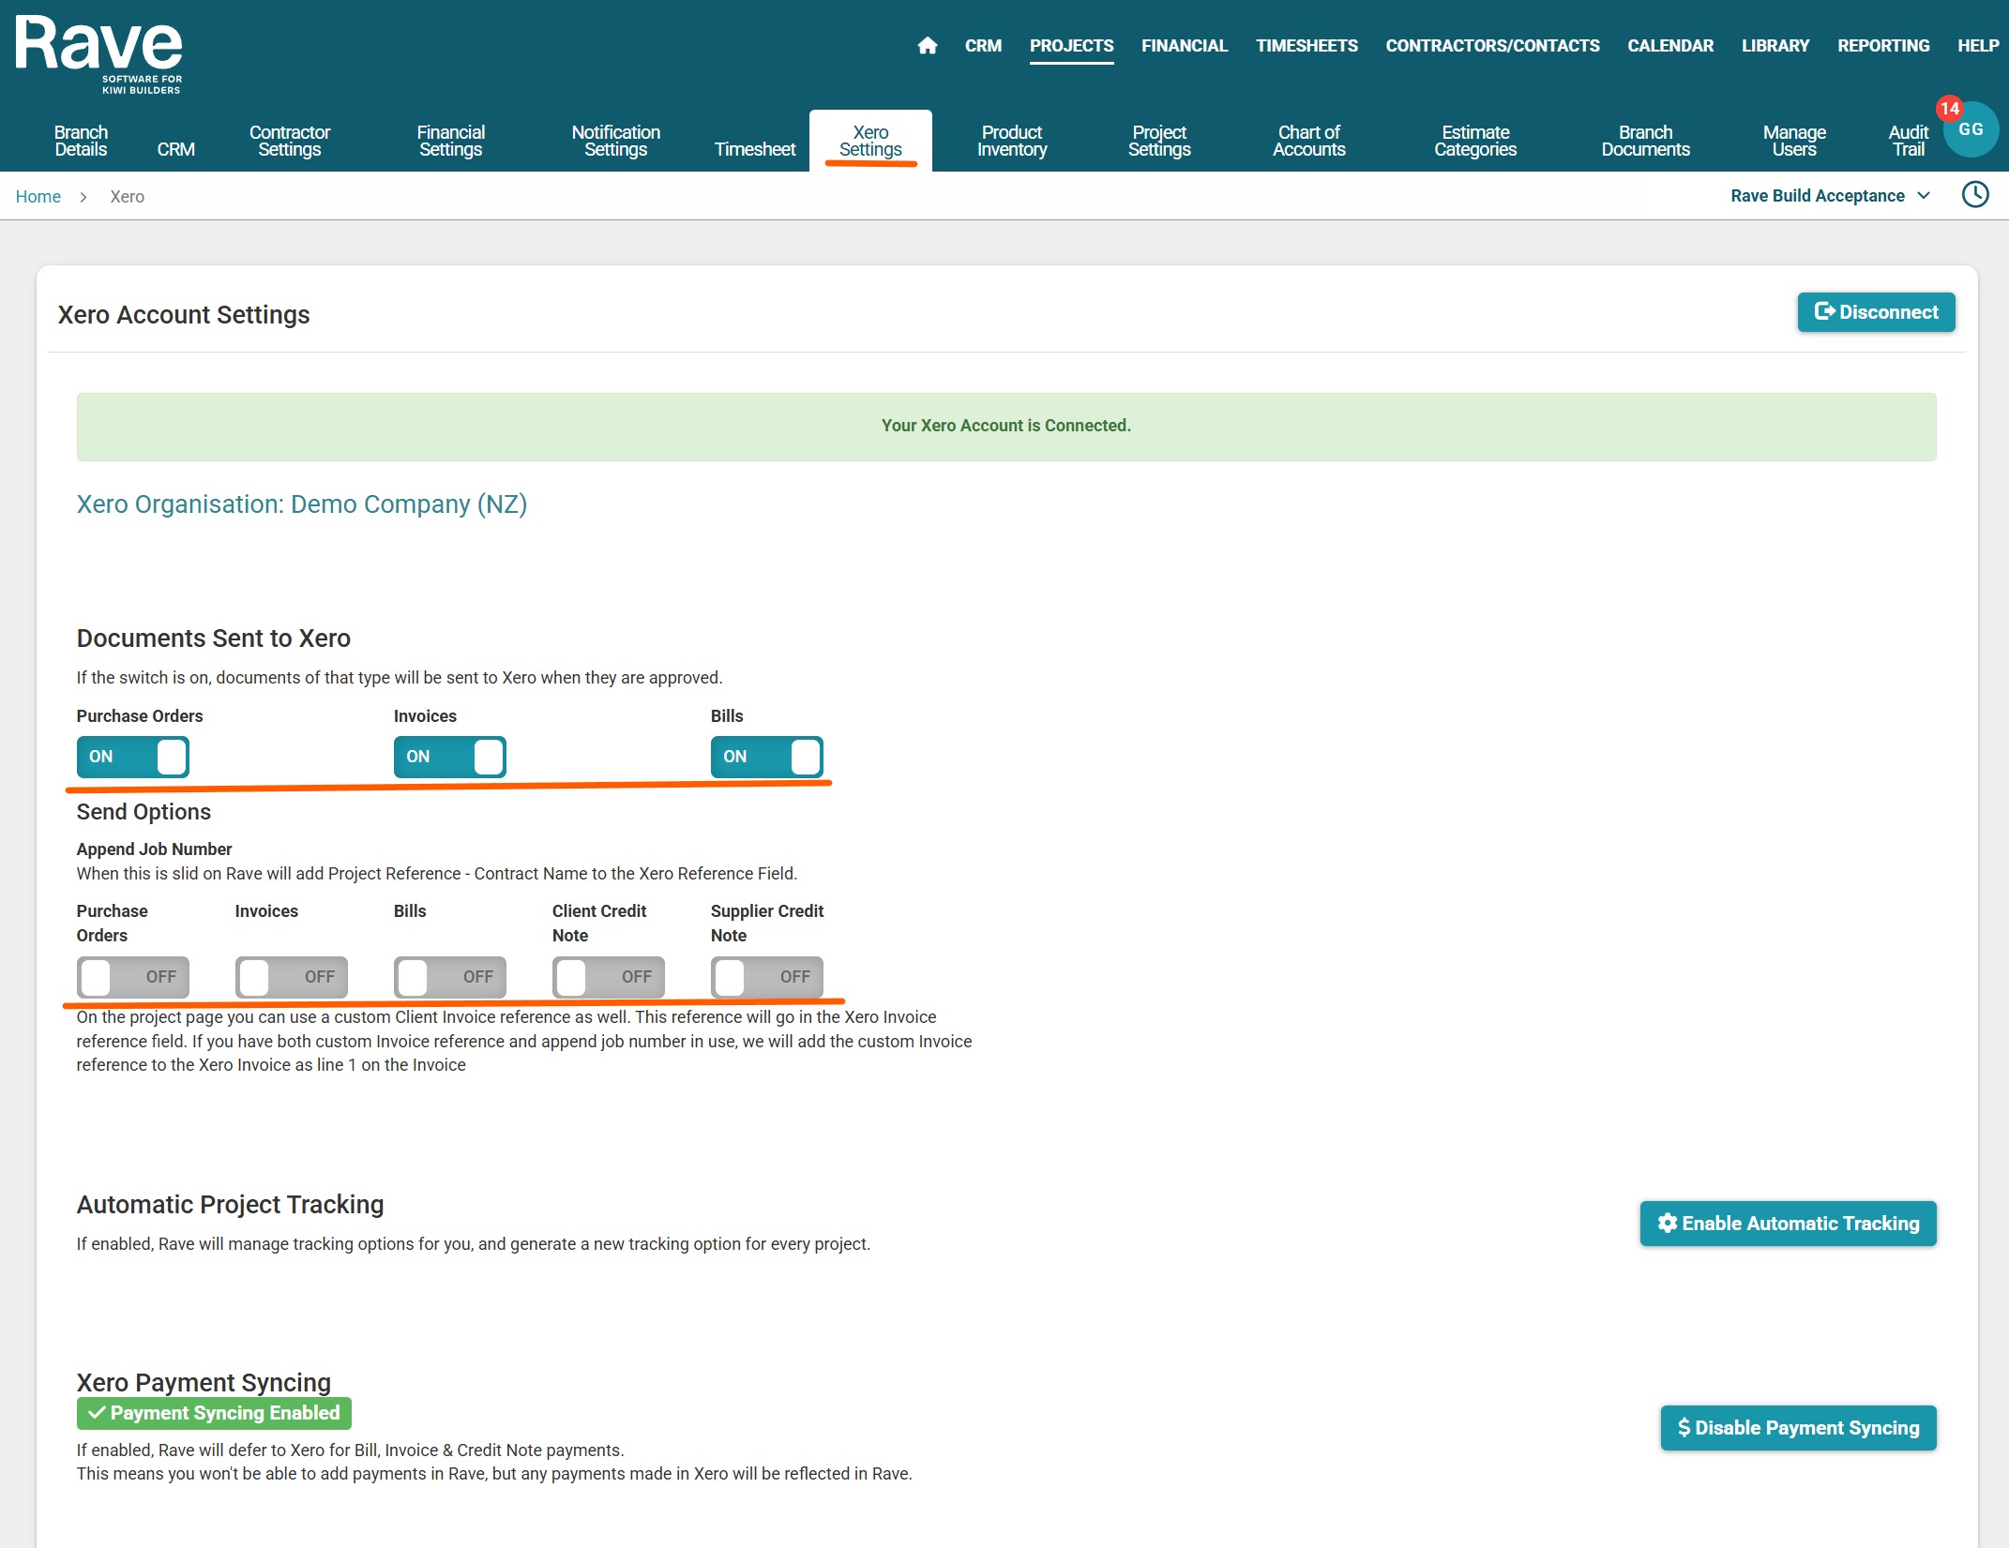This screenshot has height=1548, width=2009.
Task: Click Payment Syncing Enabled green badge
Action: click(x=214, y=1413)
